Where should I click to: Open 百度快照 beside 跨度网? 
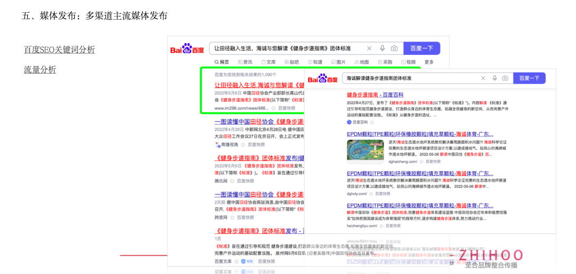245,217
